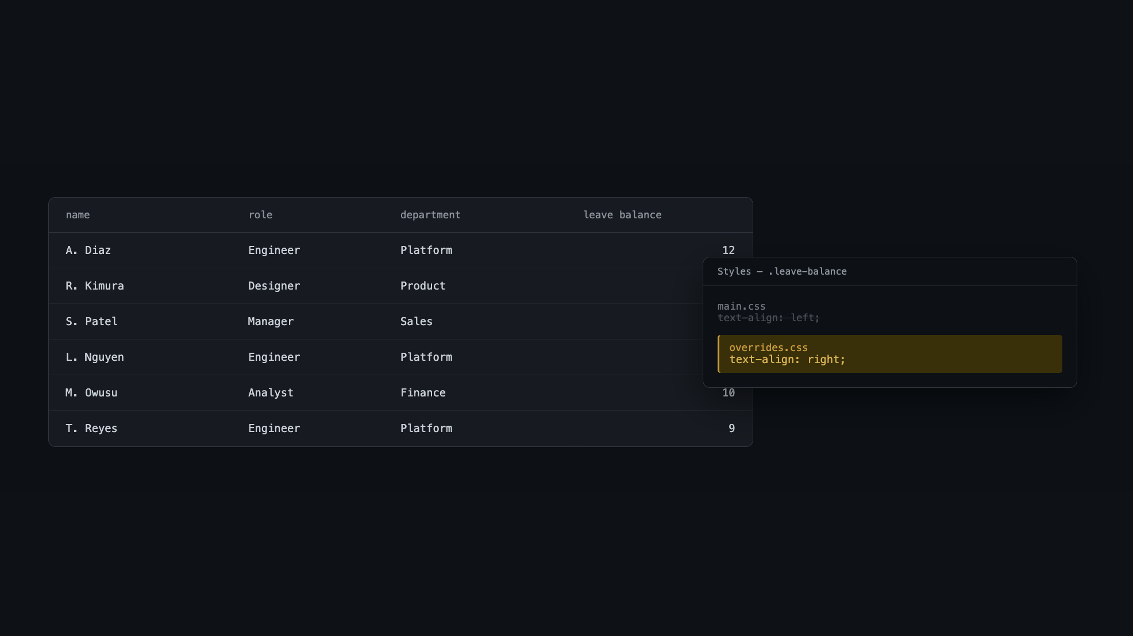Image resolution: width=1133 pixels, height=636 pixels.
Task: Click the leave balance value 12
Action: [729, 250]
